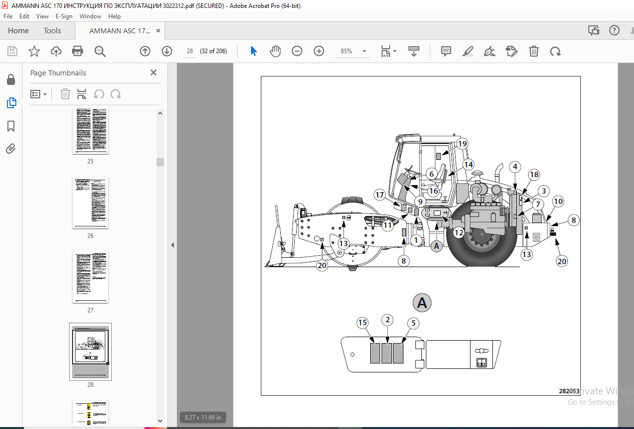Open the find text magnifier tool

coord(100,51)
